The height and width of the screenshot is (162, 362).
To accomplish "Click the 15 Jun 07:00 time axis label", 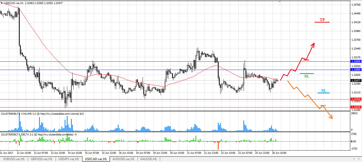I will coord(92,153).
